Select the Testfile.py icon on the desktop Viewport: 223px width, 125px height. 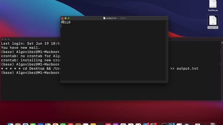point(213,4)
